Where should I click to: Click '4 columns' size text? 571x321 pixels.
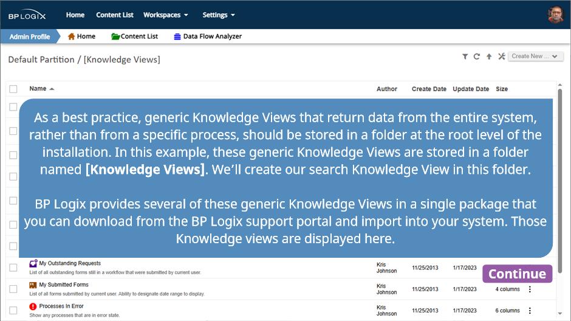pos(507,289)
